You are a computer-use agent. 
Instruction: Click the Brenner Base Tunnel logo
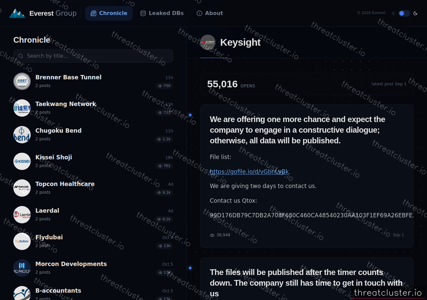pyautogui.click(x=22, y=81)
